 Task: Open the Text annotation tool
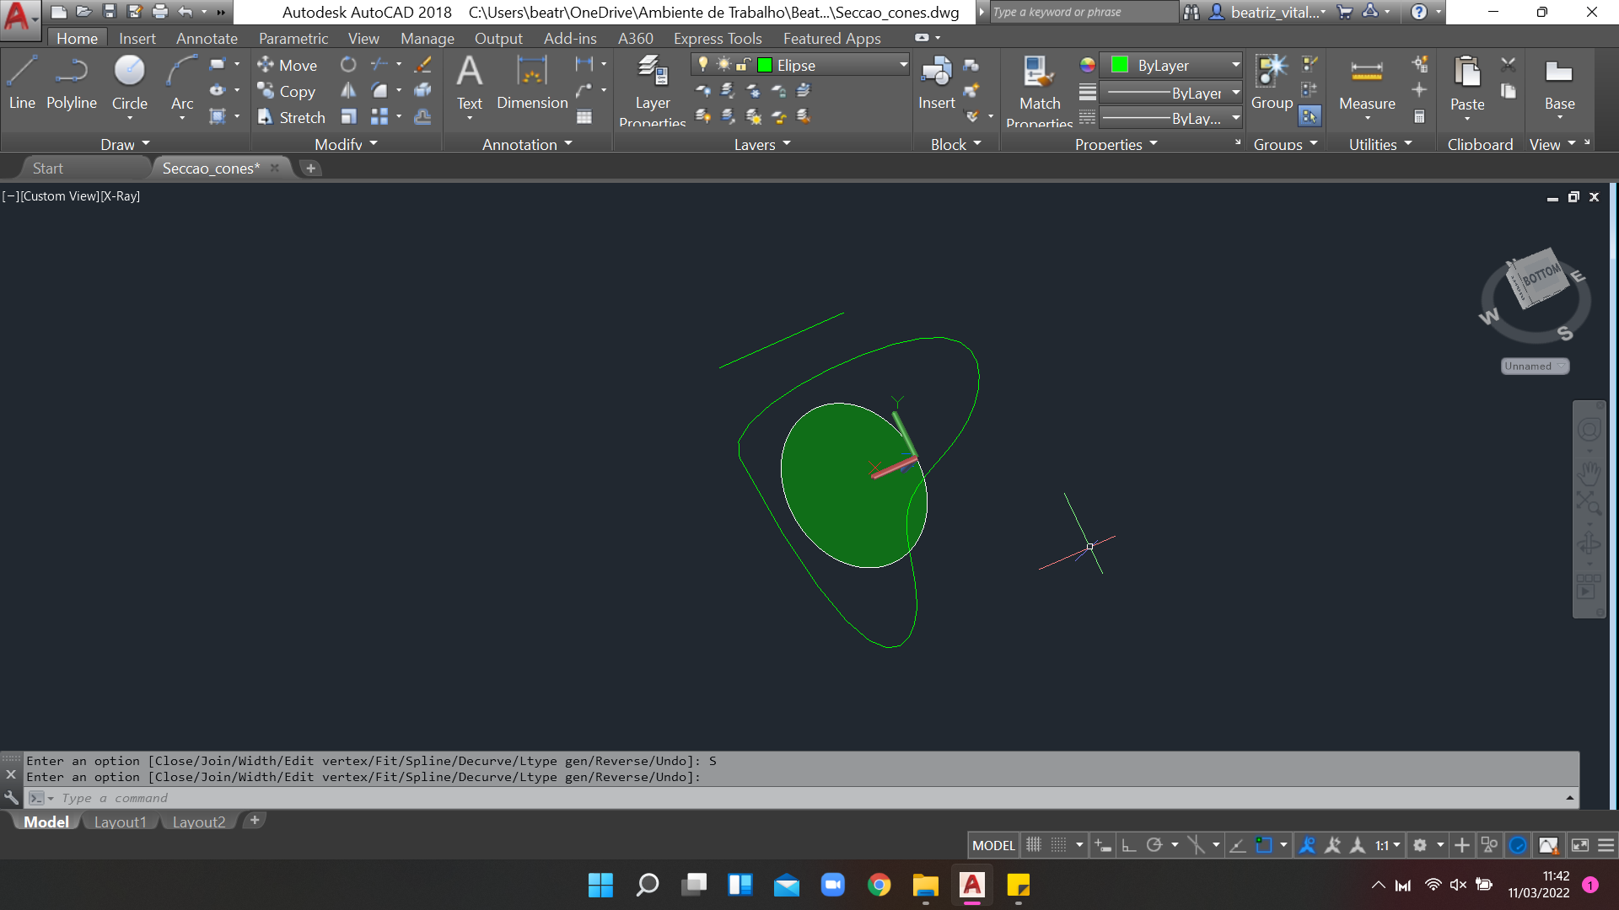click(470, 83)
